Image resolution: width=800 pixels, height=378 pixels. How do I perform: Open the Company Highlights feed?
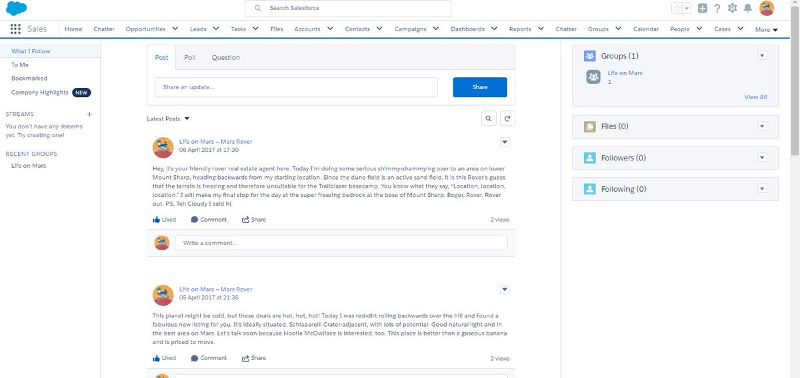coord(40,93)
